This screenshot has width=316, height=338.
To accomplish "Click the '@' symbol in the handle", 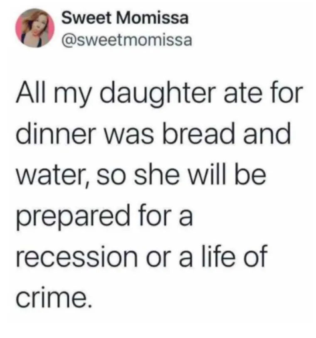I will (68, 40).
